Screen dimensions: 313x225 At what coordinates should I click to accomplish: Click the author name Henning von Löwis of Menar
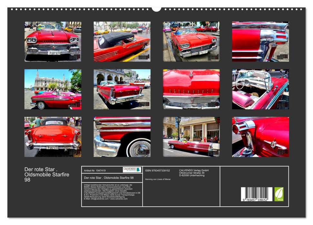[x=157, y=179]
